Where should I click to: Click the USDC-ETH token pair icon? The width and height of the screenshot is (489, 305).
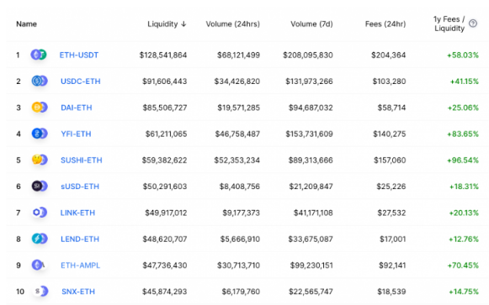tap(40, 81)
